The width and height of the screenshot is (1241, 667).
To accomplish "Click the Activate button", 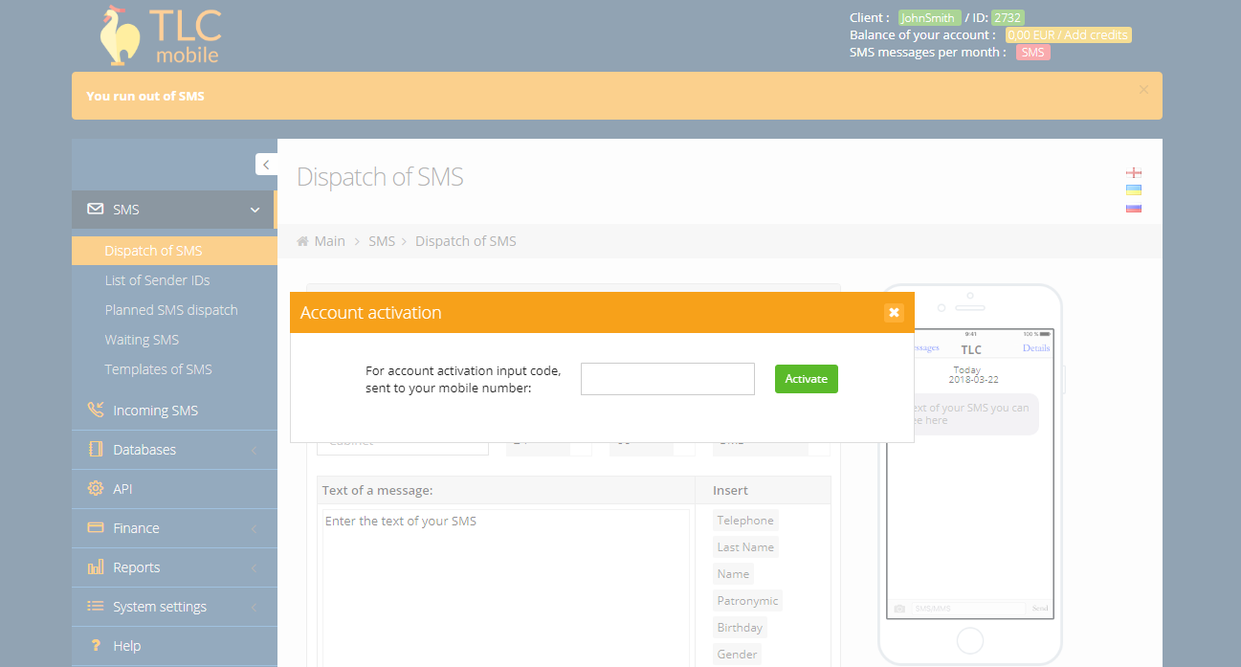I will click(807, 379).
